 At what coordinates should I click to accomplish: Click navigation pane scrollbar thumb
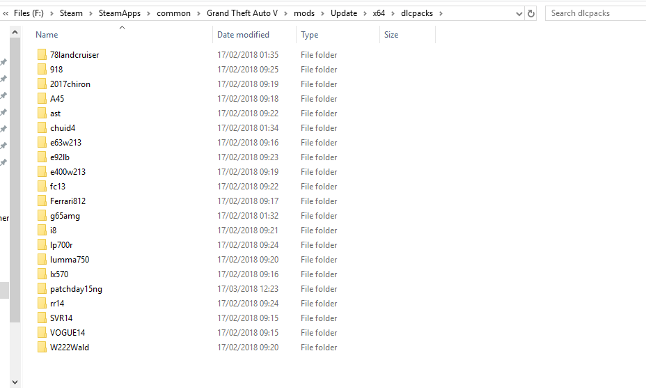pos(15,180)
